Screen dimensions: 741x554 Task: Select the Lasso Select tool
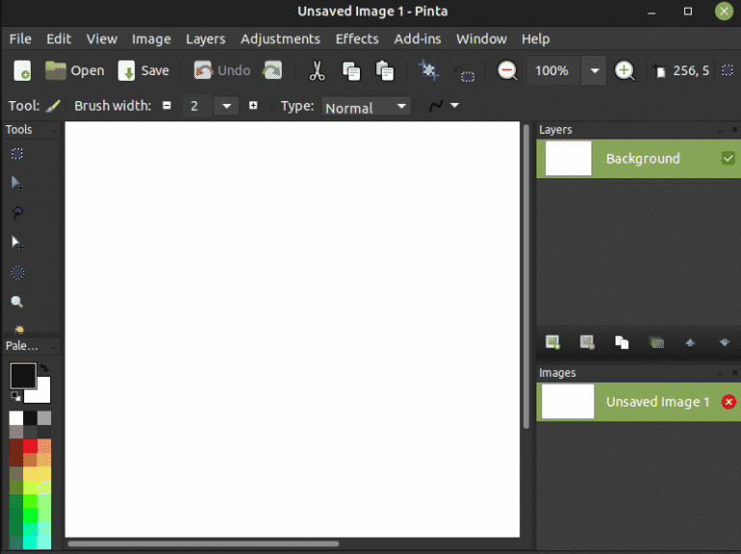(17, 213)
